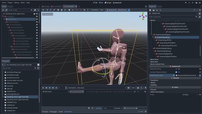Expand the Transform section in Inspector
The height and width of the screenshot is (114, 202).
point(154,80)
